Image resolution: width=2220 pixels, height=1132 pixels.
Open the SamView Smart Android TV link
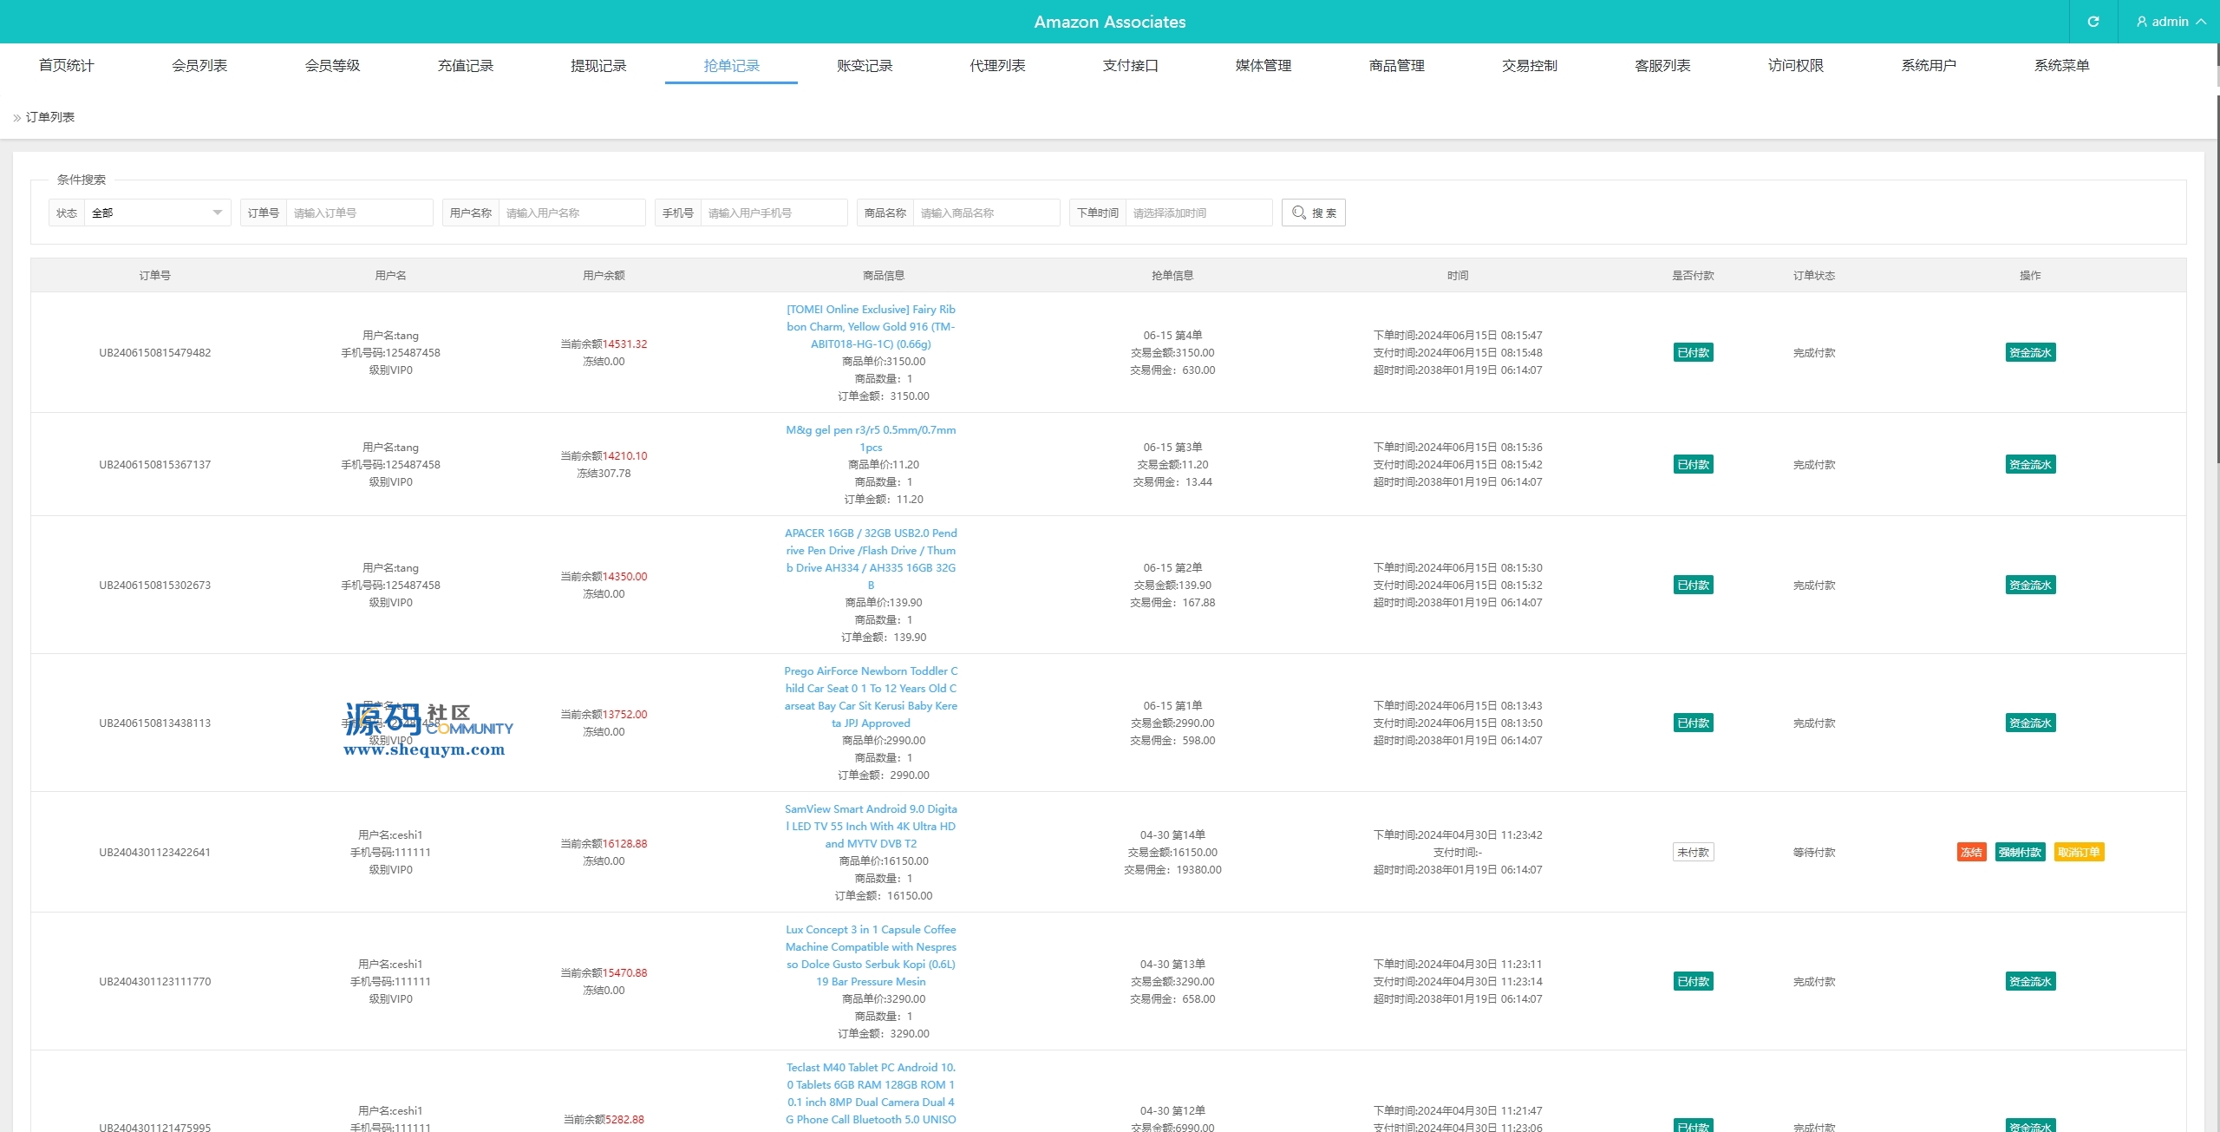871,826
